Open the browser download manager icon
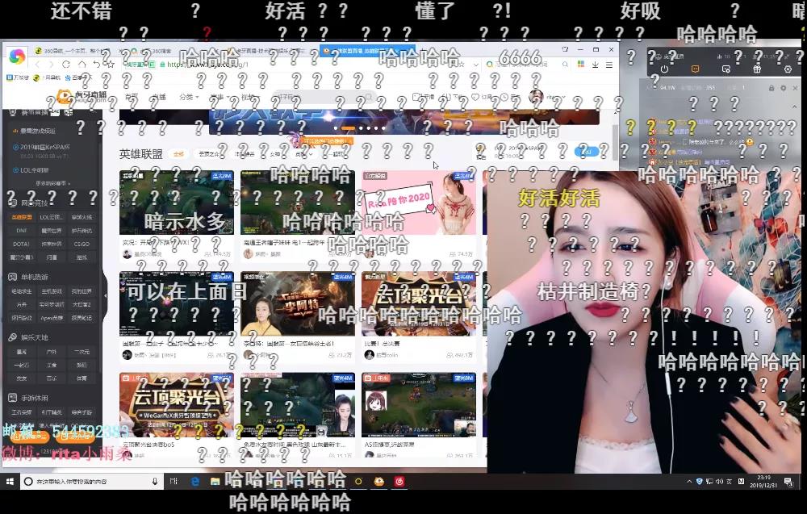Viewport: 807px width, 514px height. (595, 65)
